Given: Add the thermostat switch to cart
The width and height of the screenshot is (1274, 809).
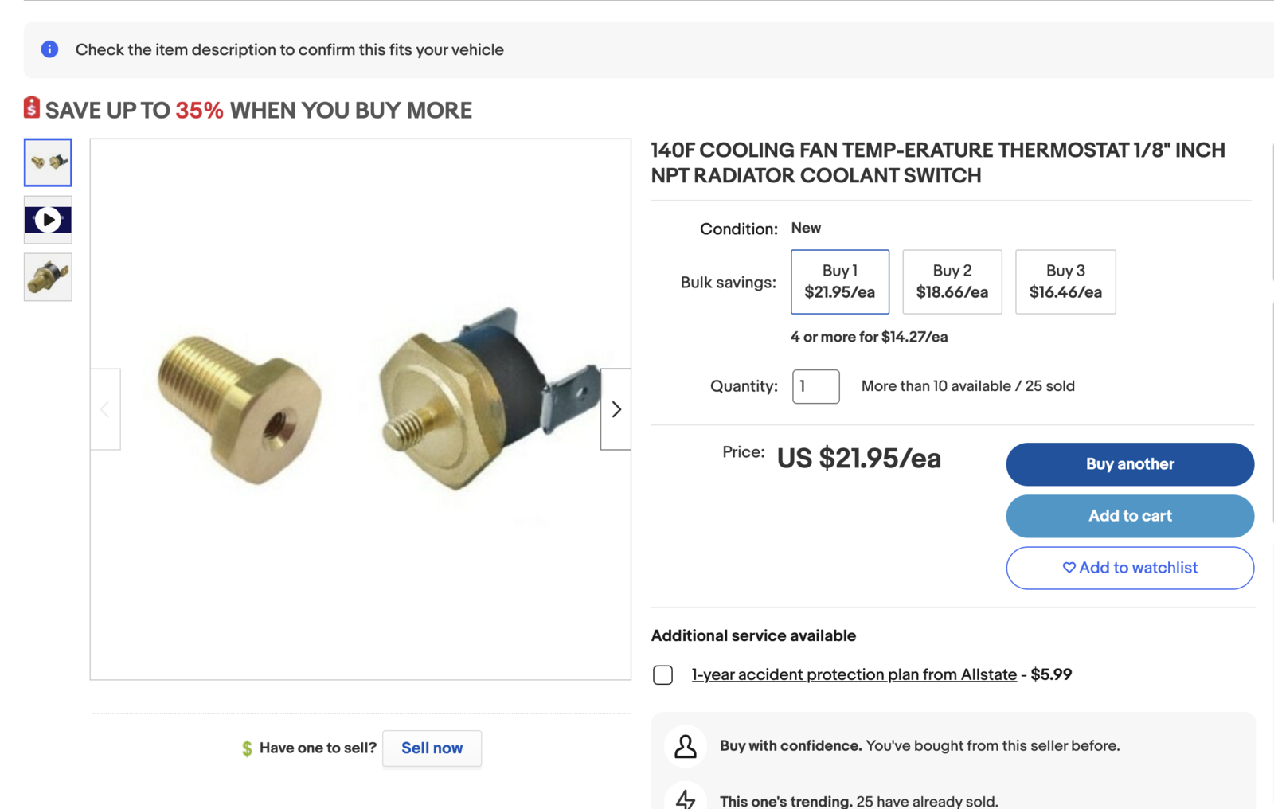Looking at the screenshot, I should click(1129, 516).
